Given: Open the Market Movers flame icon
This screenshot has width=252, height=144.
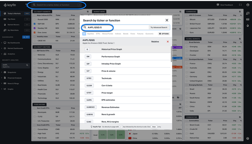Looking at the screenshot, I should click(5, 25).
